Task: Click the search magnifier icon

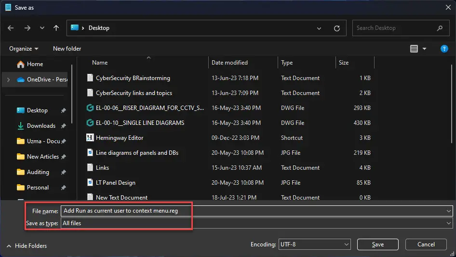Action: click(x=440, y=28)
